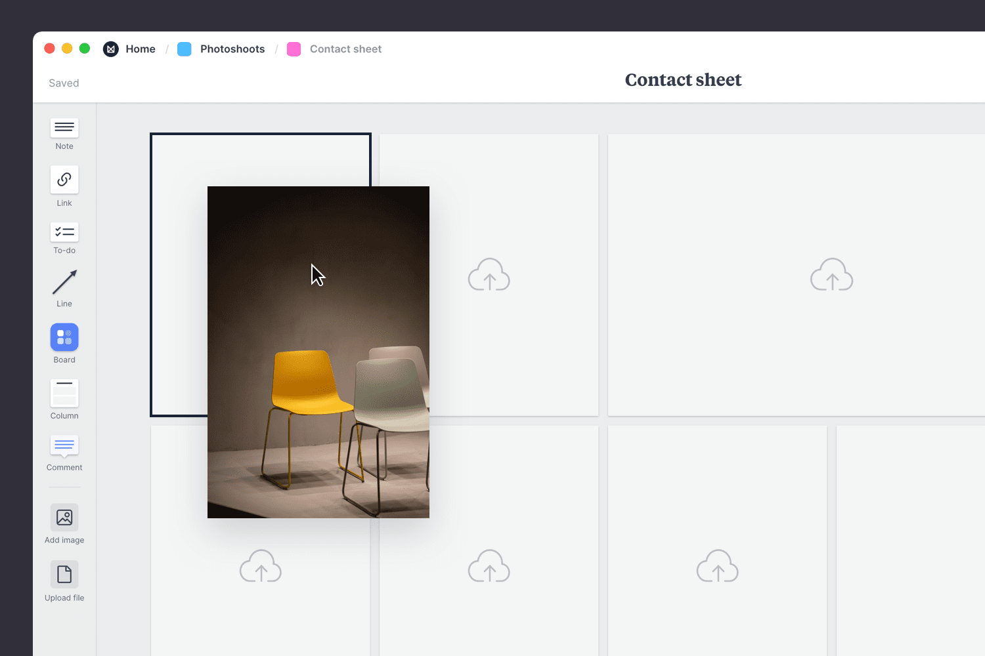Click the pink Contact sheet board icon

tap(294, 49)
